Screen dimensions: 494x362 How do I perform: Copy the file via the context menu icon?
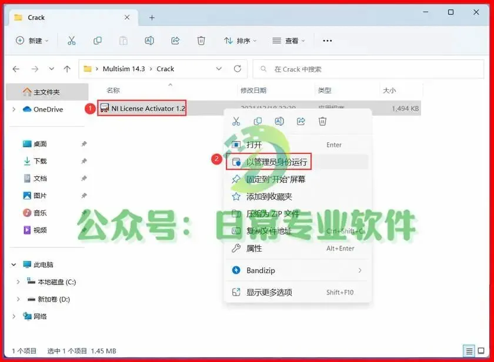[258, 121]
